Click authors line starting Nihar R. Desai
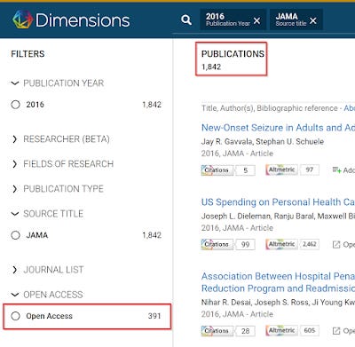 tap(278, 303)
